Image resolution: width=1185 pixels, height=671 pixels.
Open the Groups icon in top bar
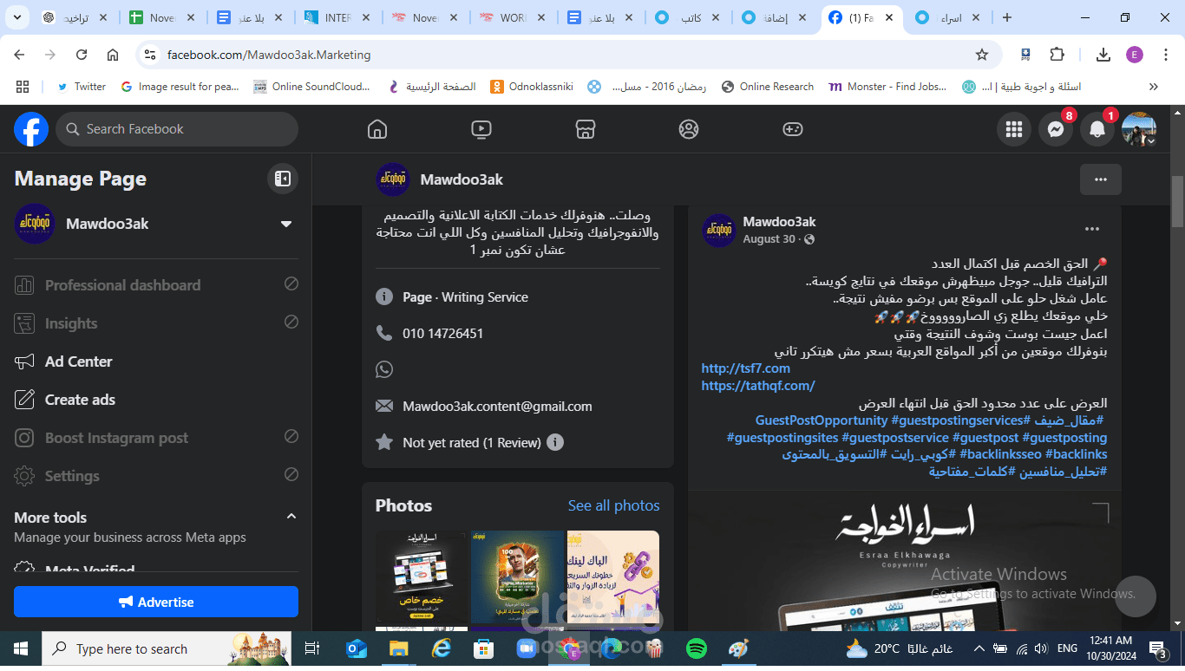tap(689, 129)
